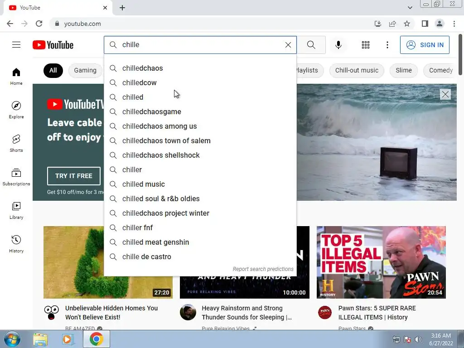This screenshot has height=348, width=464.
Task: Reload the page
Action: point(39,24)
